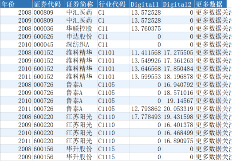Click Digital1 zero in 申达股份 row
The width and height of the screenshot is (232, 161).
146,36
